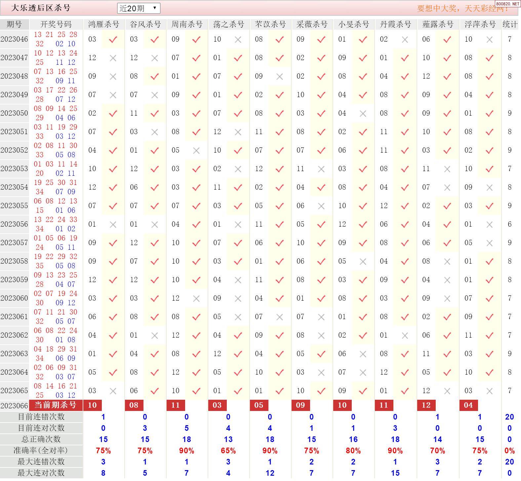Image resolution: width=521 pixels, height=481 pixels.
Task: Click 蘧露 checkmark in row 2023051
Action: [x=447, y=132]
